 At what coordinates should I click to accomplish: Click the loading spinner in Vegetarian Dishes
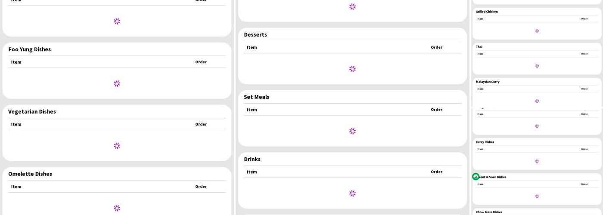tap(117, 146)
